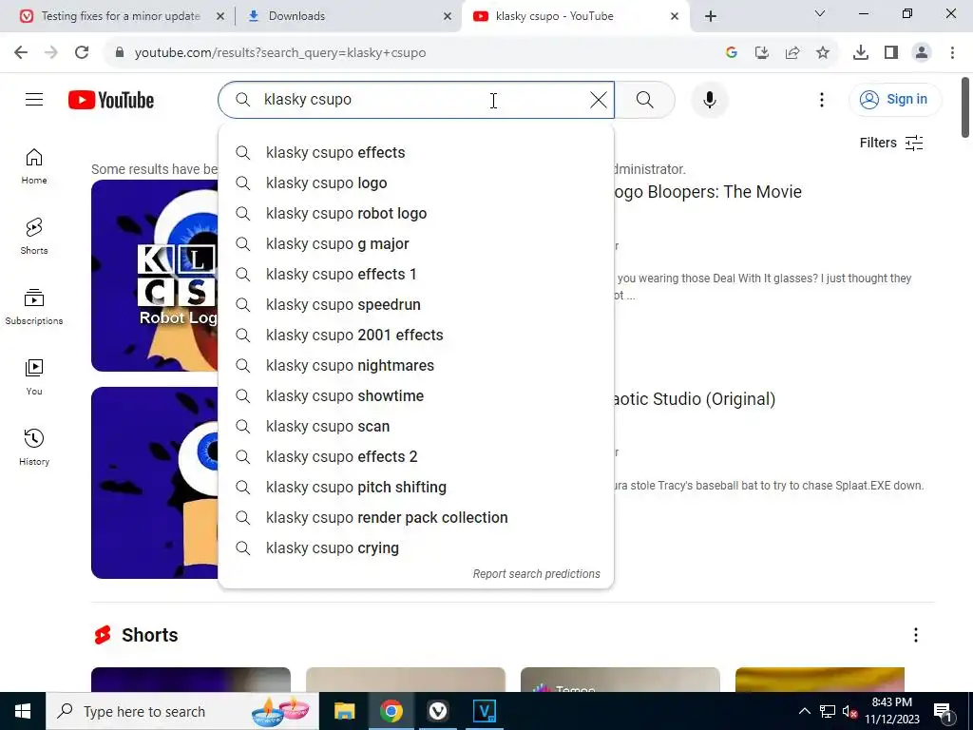Open YouTube settings three-dot menu
The image size is (973, 730).
[x=822, y=99]
